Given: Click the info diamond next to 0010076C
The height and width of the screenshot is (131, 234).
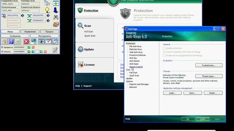Looking at the screenshot, I should click(48, 15).
